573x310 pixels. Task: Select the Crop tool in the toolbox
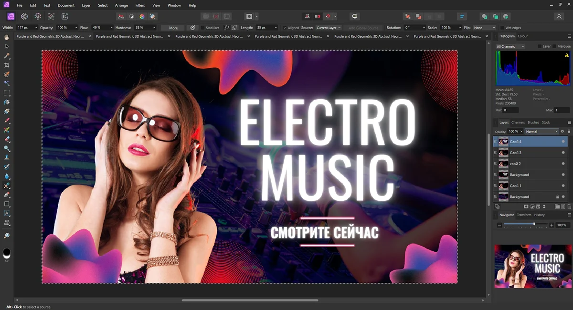[7, 65]
